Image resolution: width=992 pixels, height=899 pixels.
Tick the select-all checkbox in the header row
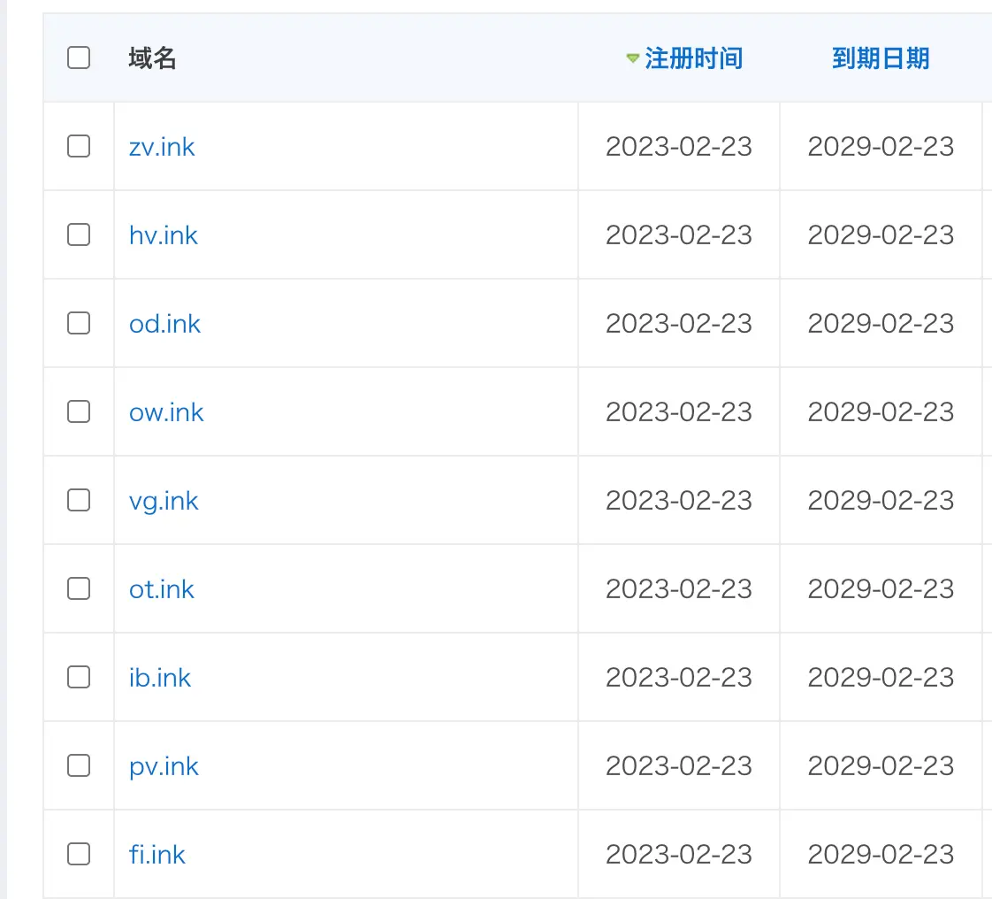click(79, 58)
